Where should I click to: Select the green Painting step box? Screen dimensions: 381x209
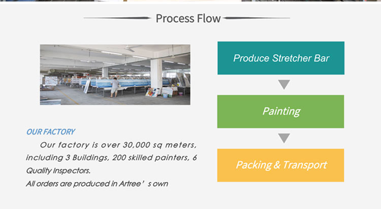pyautogui.click(x=280, y=112)
